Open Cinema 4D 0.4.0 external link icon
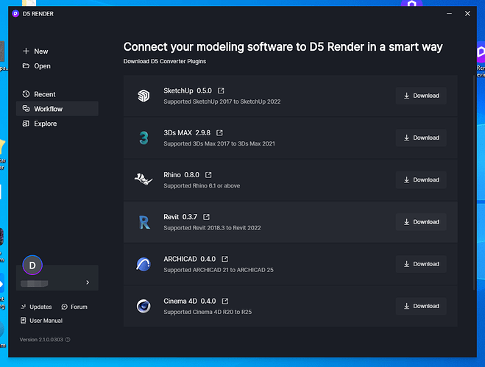The width and height of the screenshot is (485, 367). [x=225, y=301]
